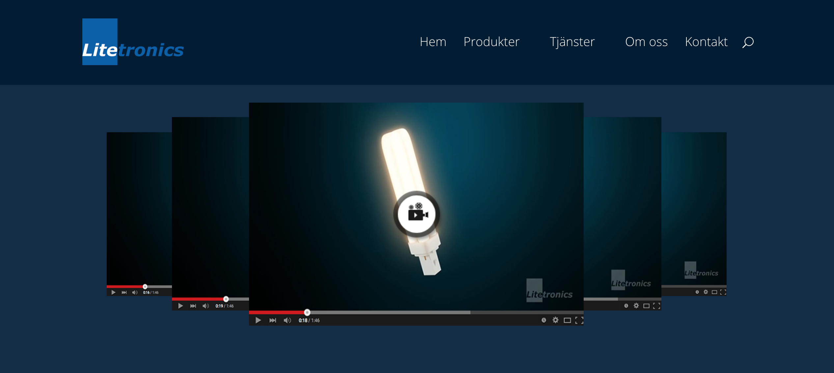Mute the 0:16 video
This screenshot has height=373, width=834.
(x=135, y=292)
